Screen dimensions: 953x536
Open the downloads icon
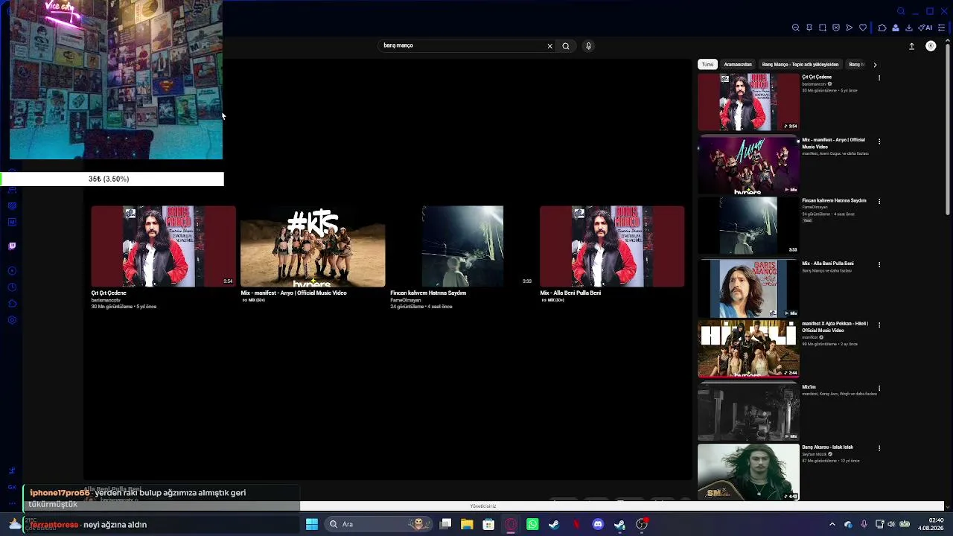point(909,28)
